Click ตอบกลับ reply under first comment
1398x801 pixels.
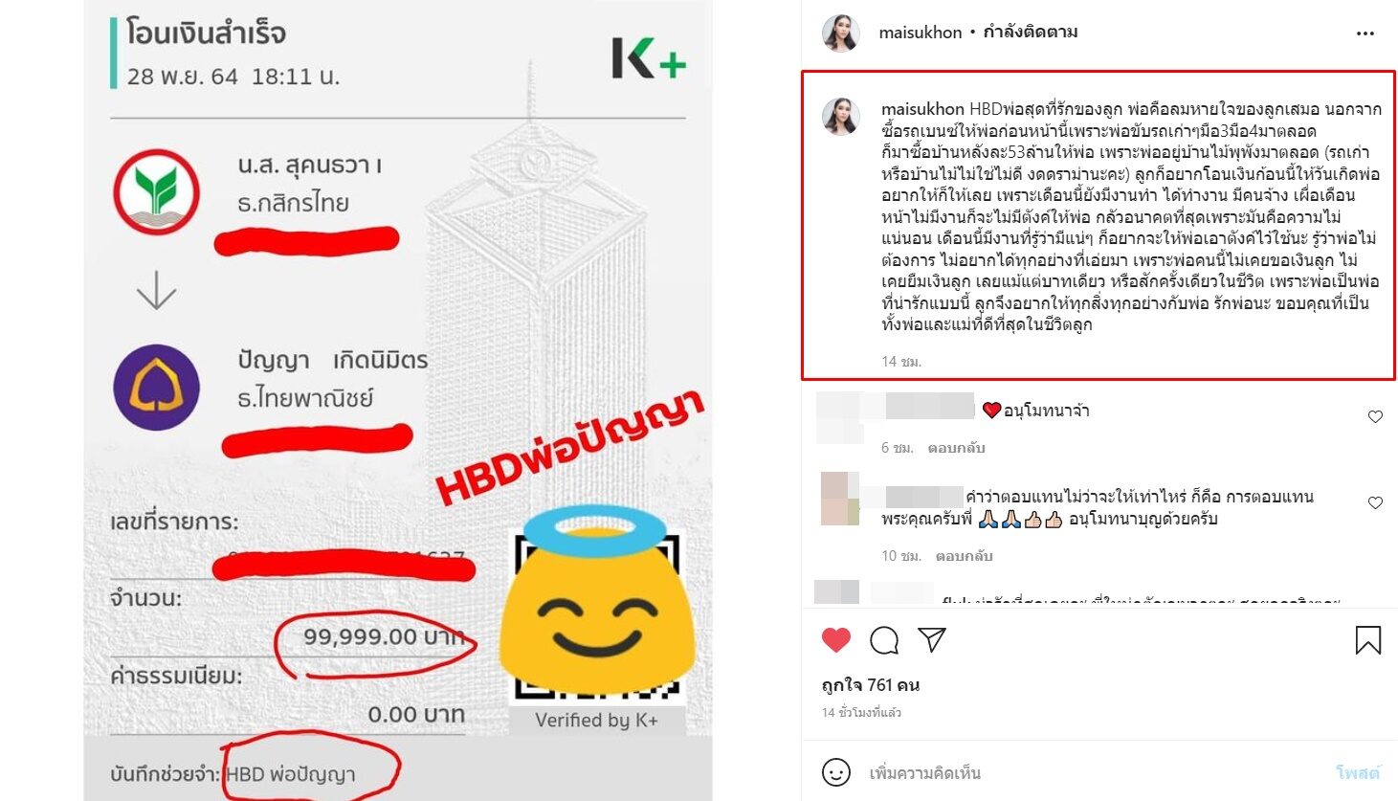pyautogui.click(x=956, y=448)
